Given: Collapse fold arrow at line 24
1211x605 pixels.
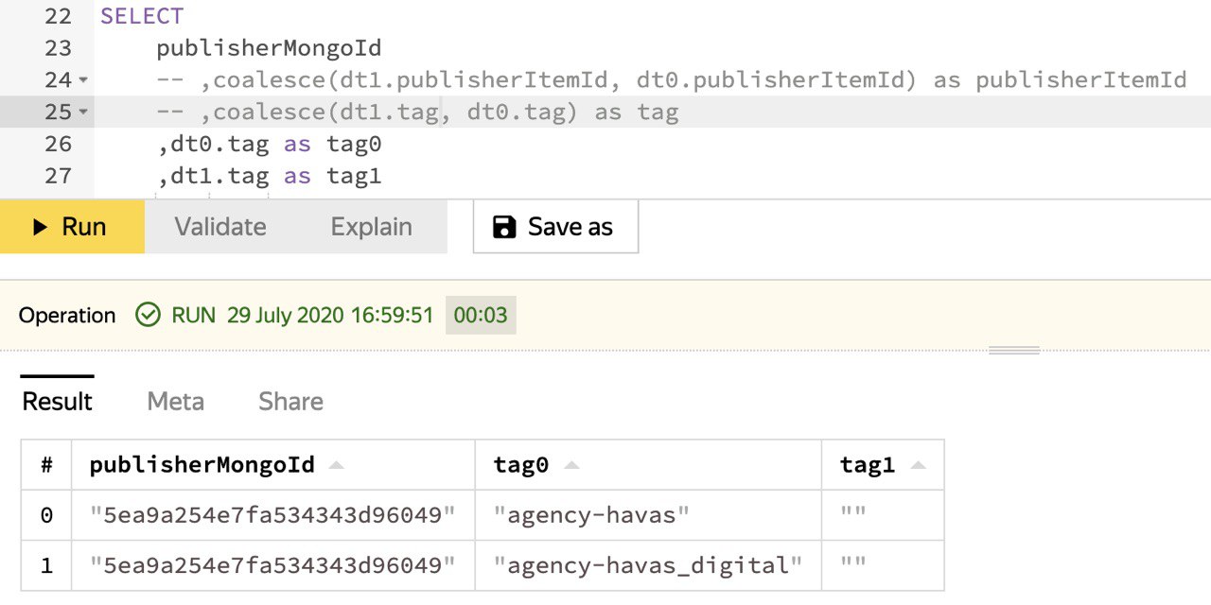Looking at the screenshot, I should (x=83, y=80).
